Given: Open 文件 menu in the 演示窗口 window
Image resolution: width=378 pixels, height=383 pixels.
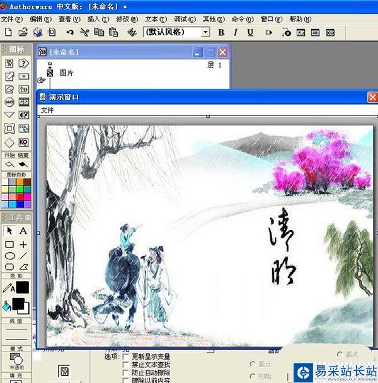Looking at the screenshot, I should [x=47, y=110].
